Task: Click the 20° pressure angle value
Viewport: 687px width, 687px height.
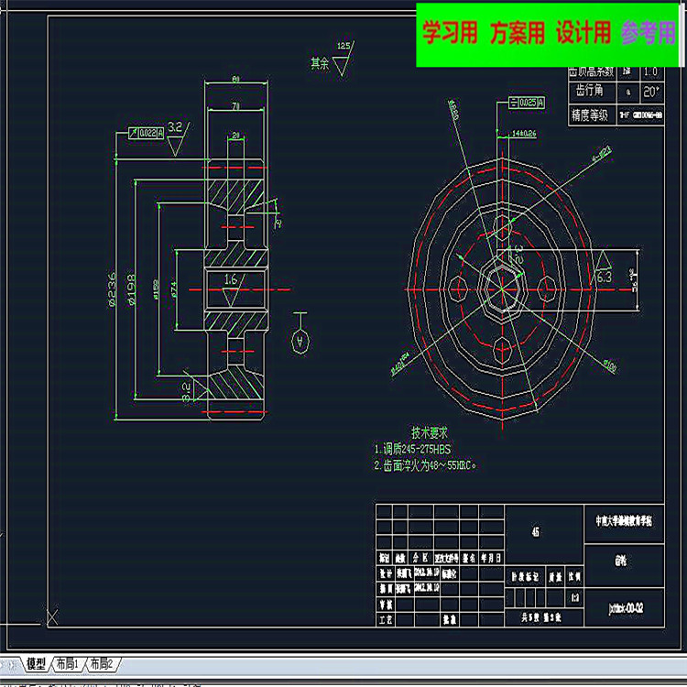Action: pos(651,92)
